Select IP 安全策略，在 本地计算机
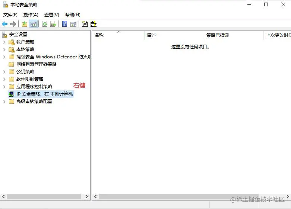291x209 pixels. [x=45, y=94]
